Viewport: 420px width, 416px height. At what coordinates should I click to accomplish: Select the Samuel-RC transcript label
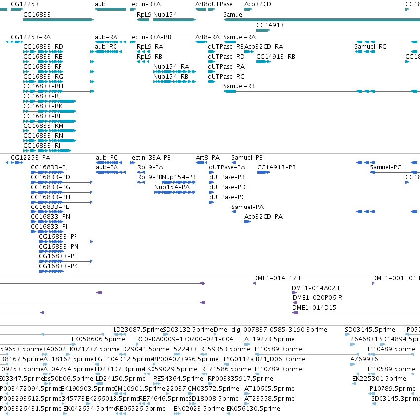(370, 46)
